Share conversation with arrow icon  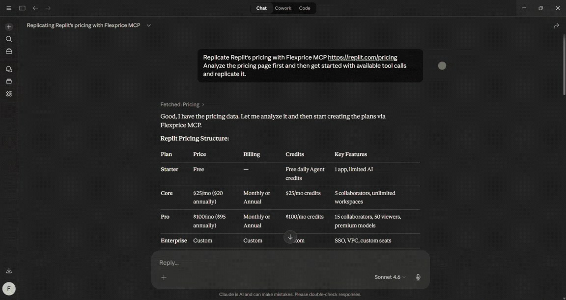(x=556, y=26)
